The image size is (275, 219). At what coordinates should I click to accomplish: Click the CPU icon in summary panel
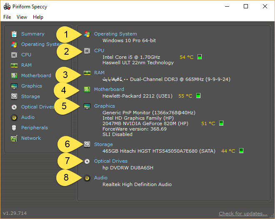(x=87, y=51)
